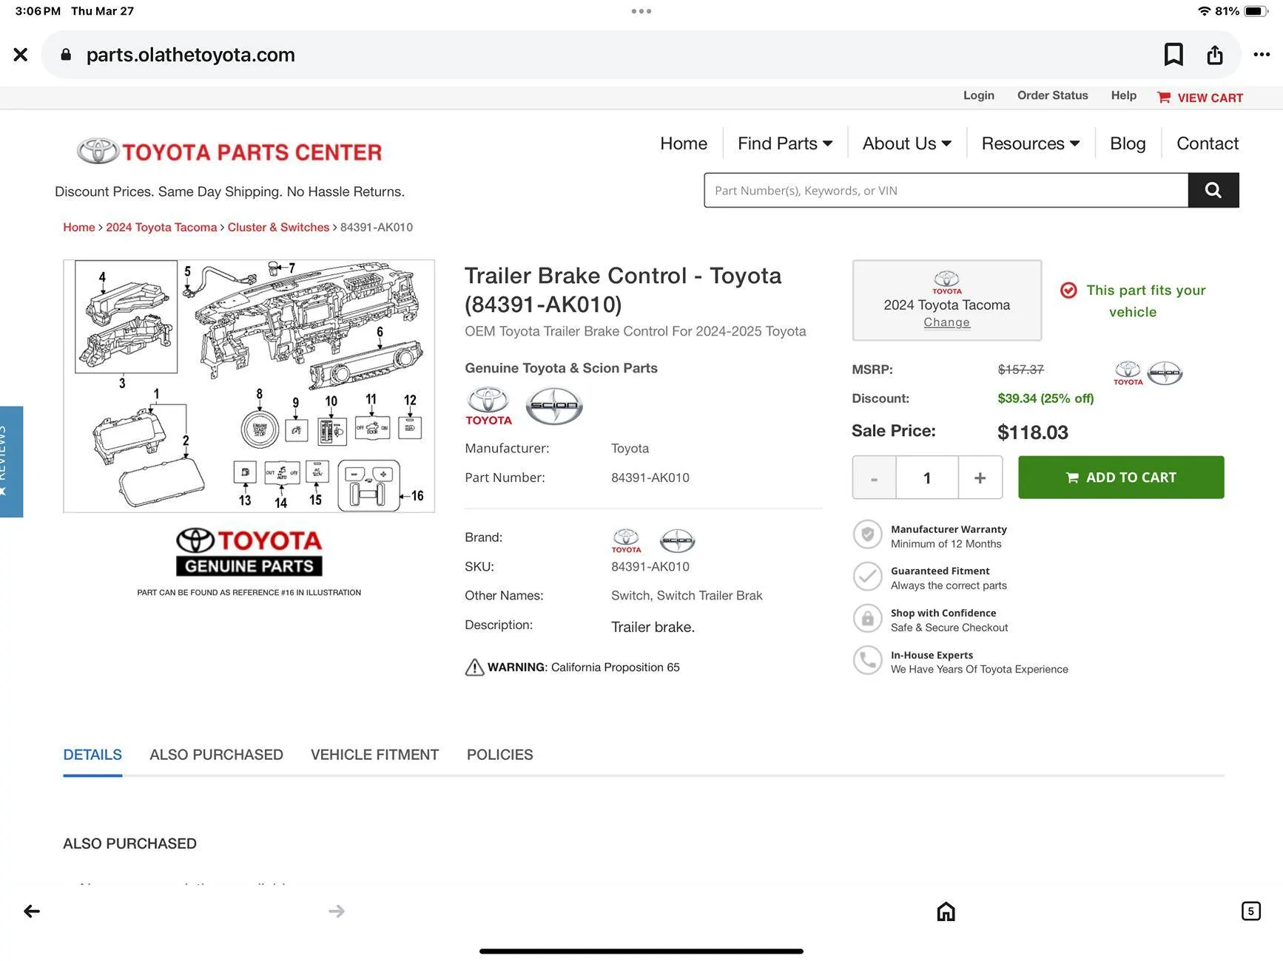Click the search magnifier button

(1213, 190)
